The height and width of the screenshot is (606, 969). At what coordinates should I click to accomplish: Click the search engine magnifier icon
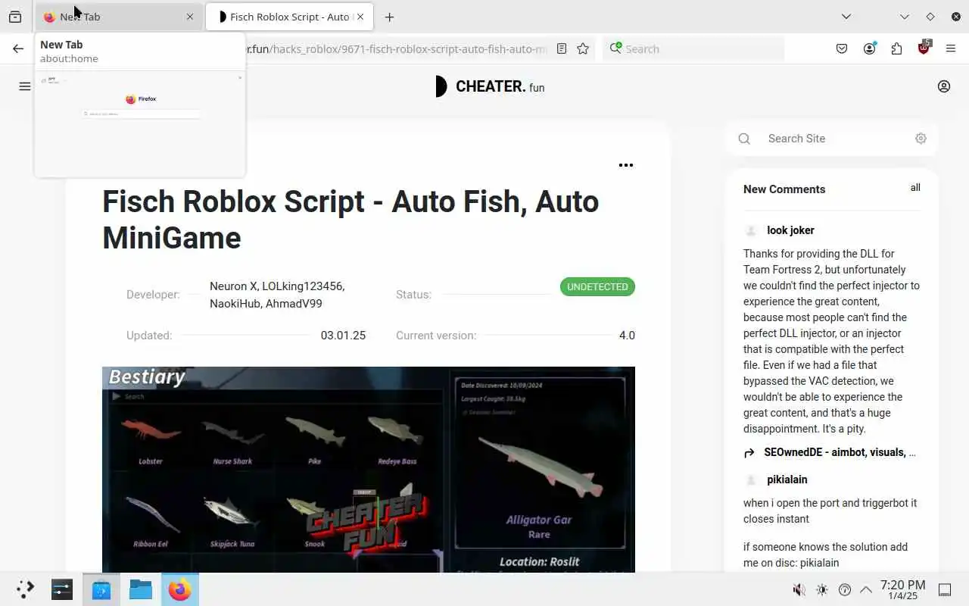(616, 48)
